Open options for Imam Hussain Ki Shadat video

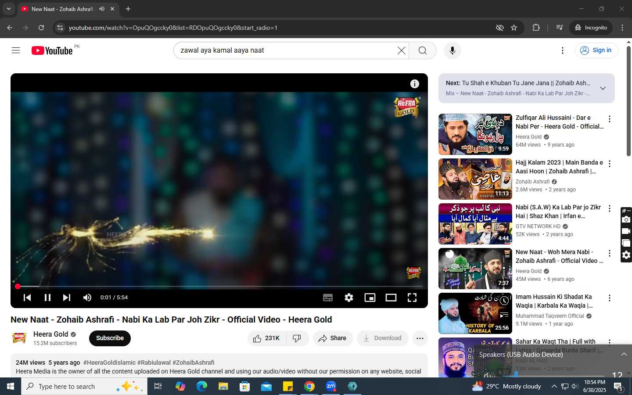coord(609,298)
